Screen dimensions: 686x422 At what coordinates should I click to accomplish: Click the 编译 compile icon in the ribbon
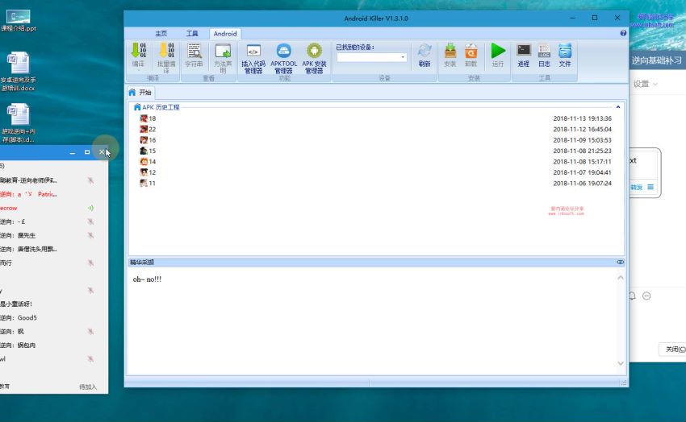pyautogui.click(x=138, y=56)
